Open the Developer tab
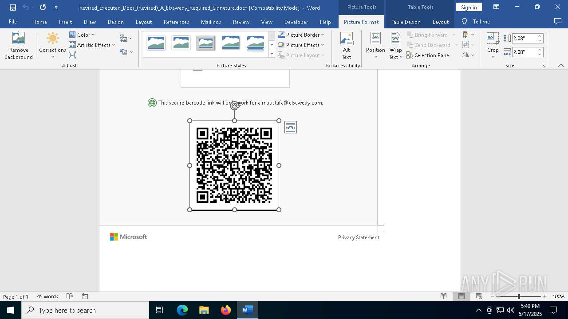Viewport: 568px width, 319px height. coord(296,22)
